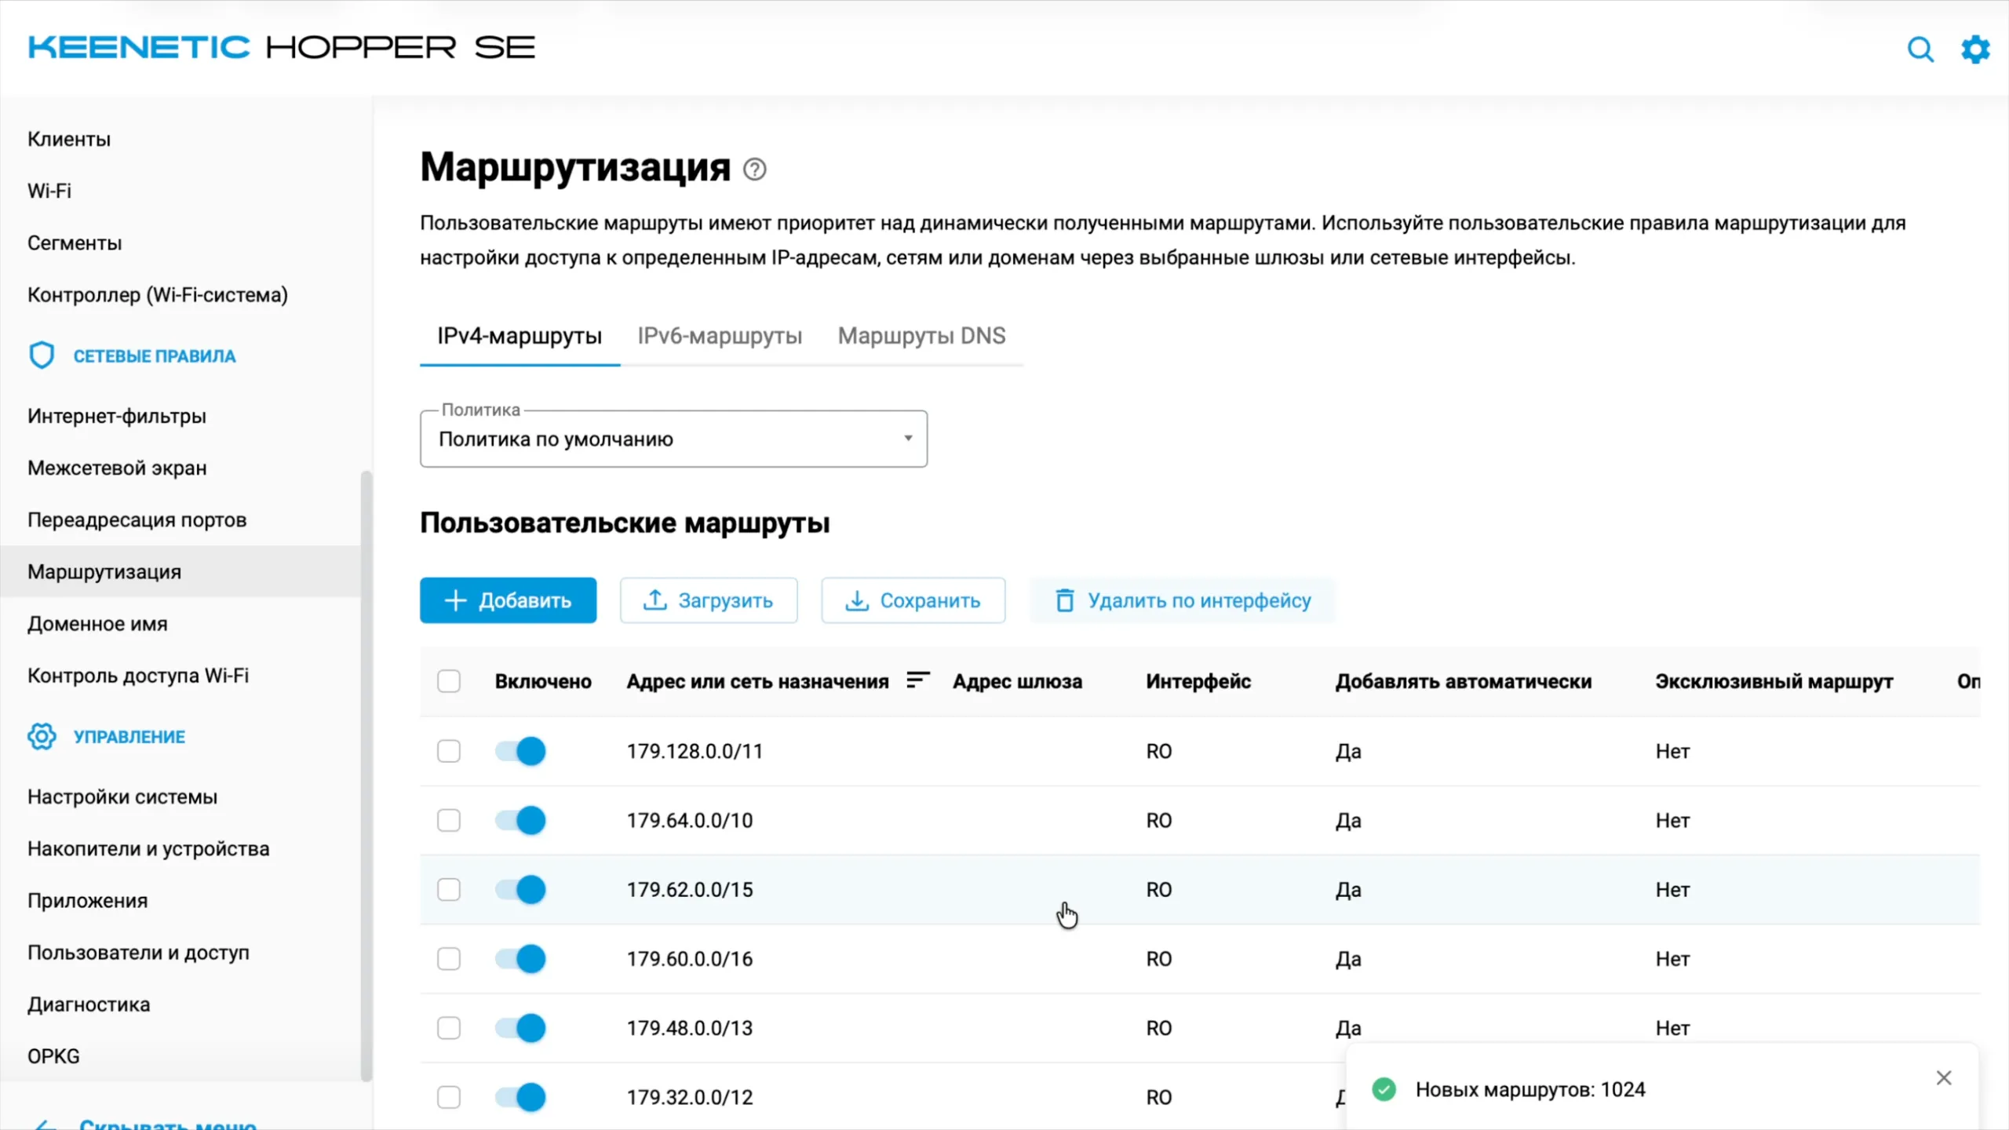This screenshot has width=2009, height=1130.
Task: Turn off toggle for route 179.32.0.0/12
Action: point(520,1096)
